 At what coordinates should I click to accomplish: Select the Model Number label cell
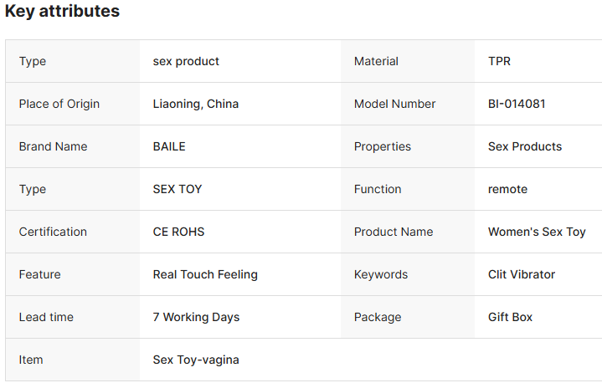pyautogui.click(x=394, y=104)
